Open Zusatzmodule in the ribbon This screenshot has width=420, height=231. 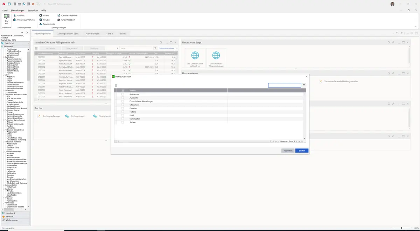click(47, 24)
